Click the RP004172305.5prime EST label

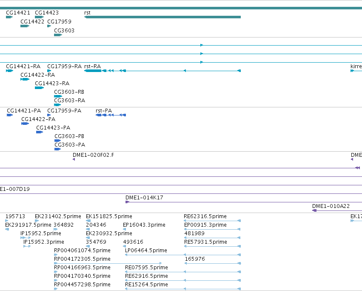[82, 259]
